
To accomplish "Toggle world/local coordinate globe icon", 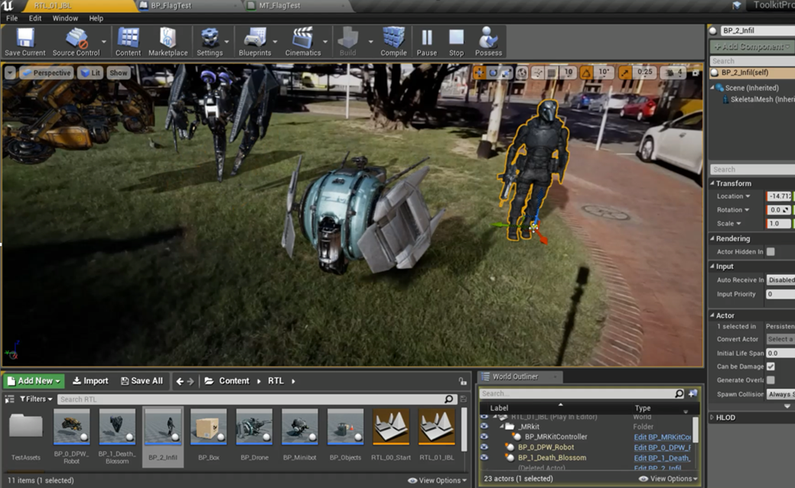I will 522,73.
